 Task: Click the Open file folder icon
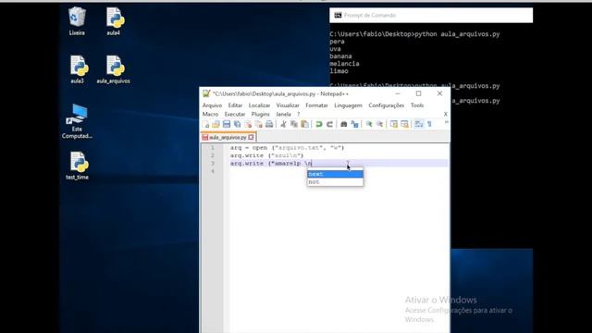click(x=216, y=124)
